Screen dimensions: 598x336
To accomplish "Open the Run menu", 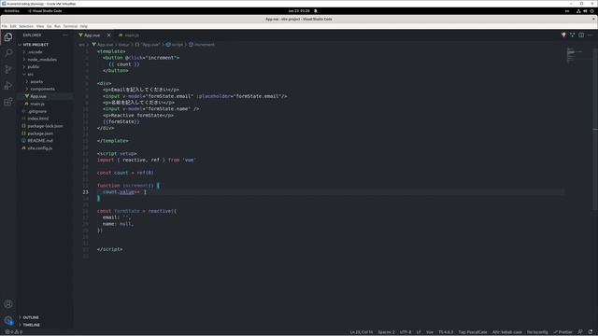I will coord(57,26).
